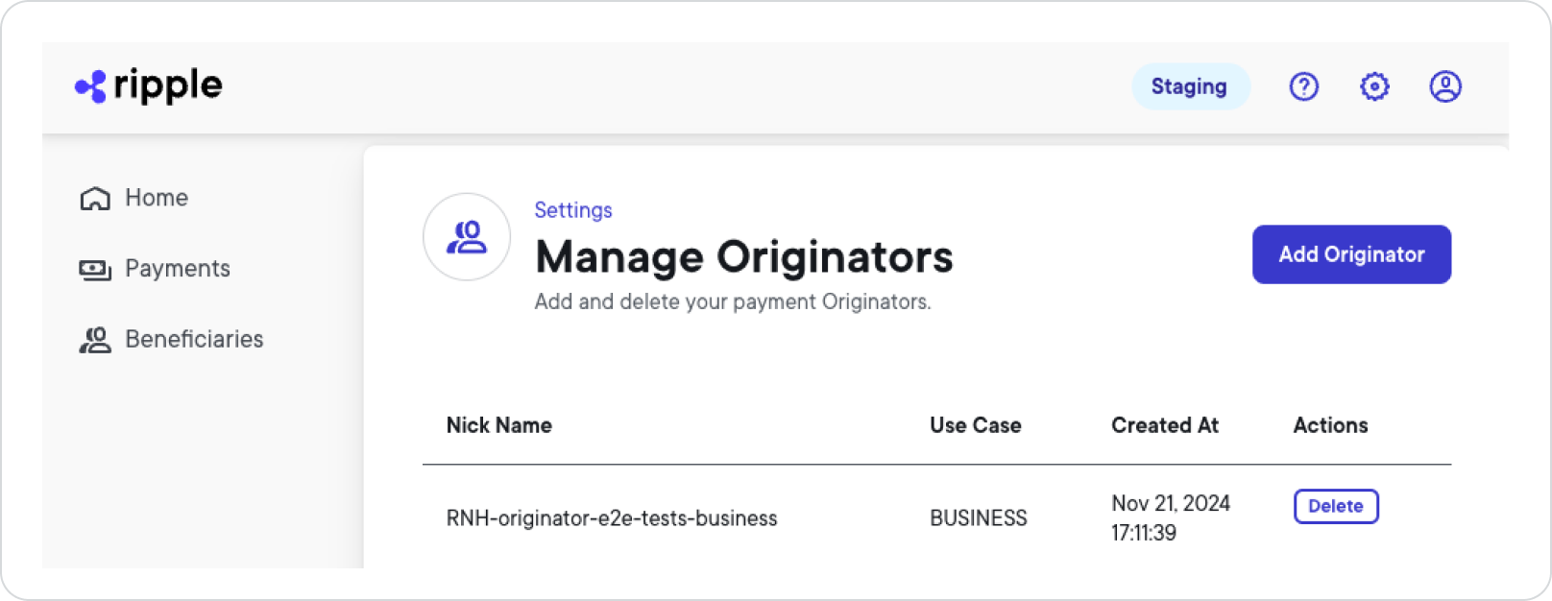Open settings via the gear icon
1552x601 pixels.
[x=1374, y=86]
